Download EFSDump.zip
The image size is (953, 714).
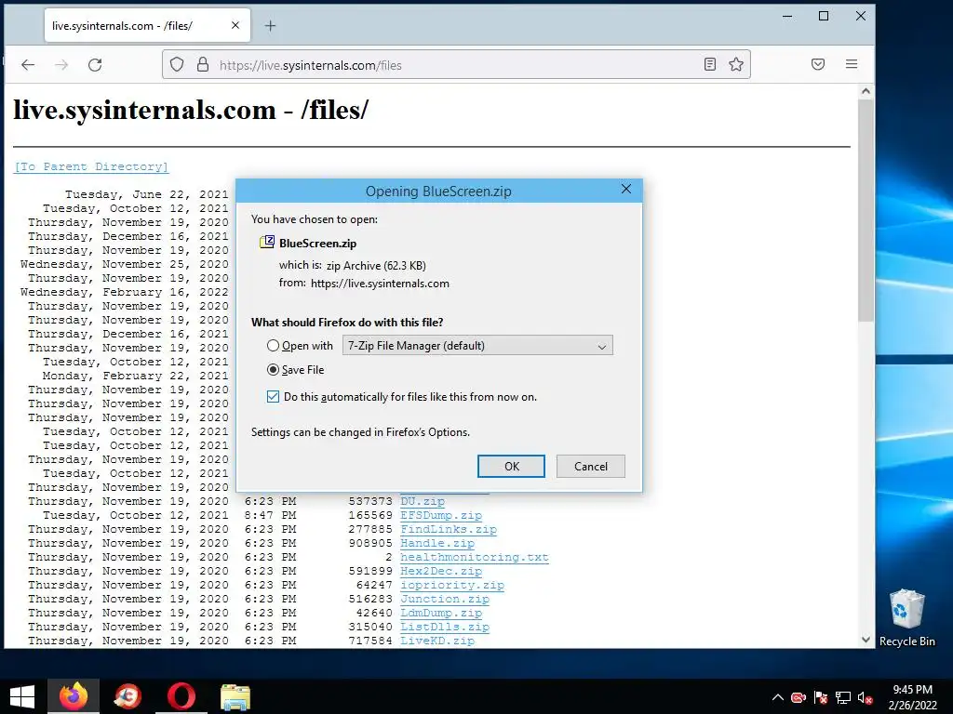pyautogui.click(x=440, y=515)
